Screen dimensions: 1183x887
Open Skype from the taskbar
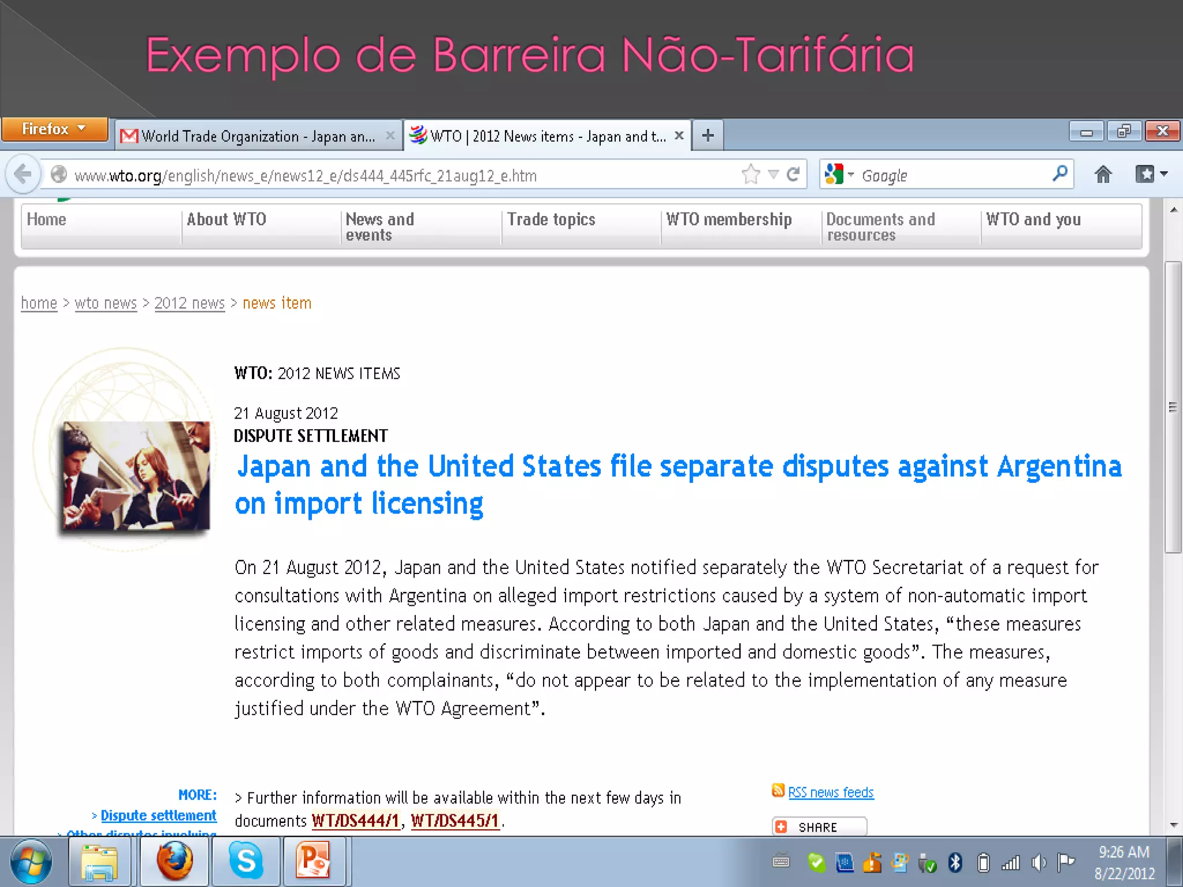tap(246, 861)
